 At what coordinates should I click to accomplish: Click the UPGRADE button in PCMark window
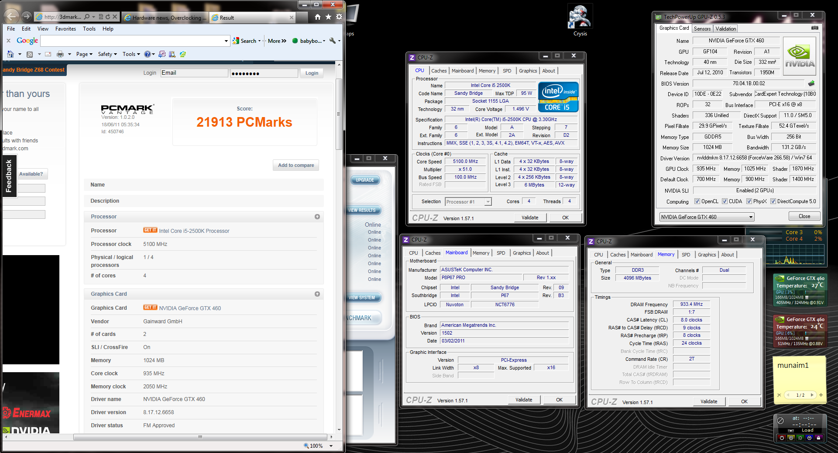tap(365, 180)
